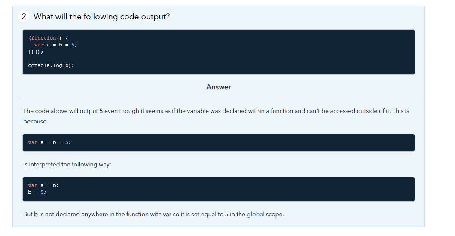Image resolution: width=455 pixels, height=236 pixels.
Task: Click the horizontal divider below "Answer"
Action: pyautogui.click(x=218, y=98)
